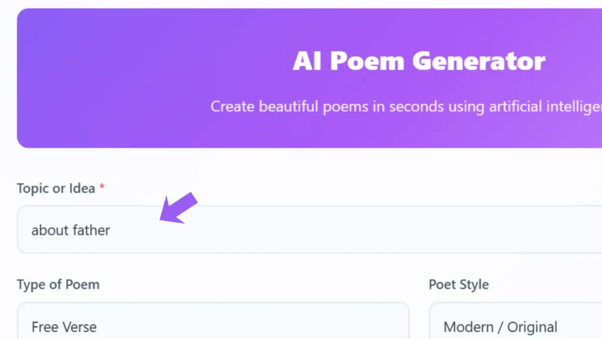Click the purple header banner
Screen dimensions: 602x339
click(x=118, y=77)
